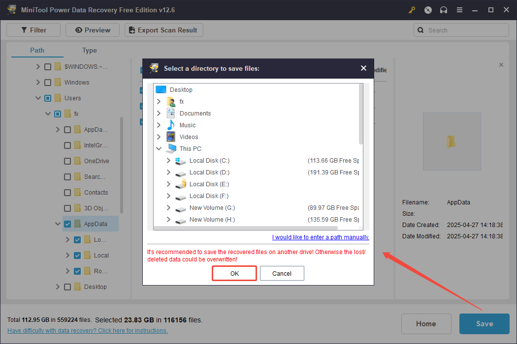517x344 pixels.
Task: Switch to the Type tab
Action: coord(89,50)
